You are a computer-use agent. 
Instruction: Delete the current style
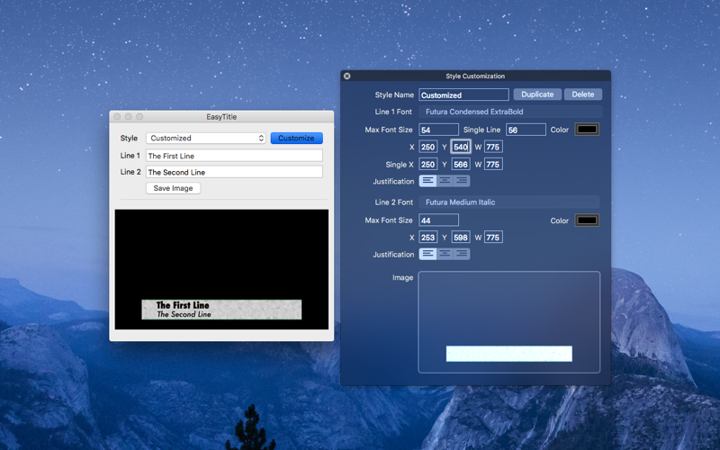[x=582, y=94]
